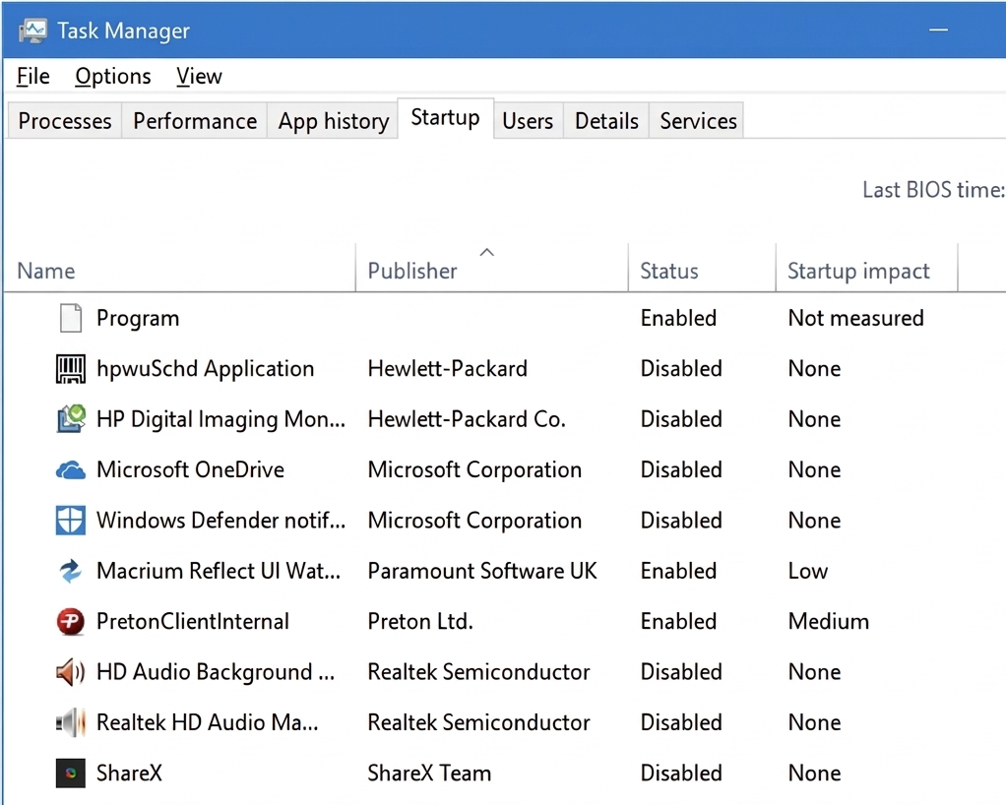
Task: Click the ShareX app icon
Action: (x=71, y=773)
